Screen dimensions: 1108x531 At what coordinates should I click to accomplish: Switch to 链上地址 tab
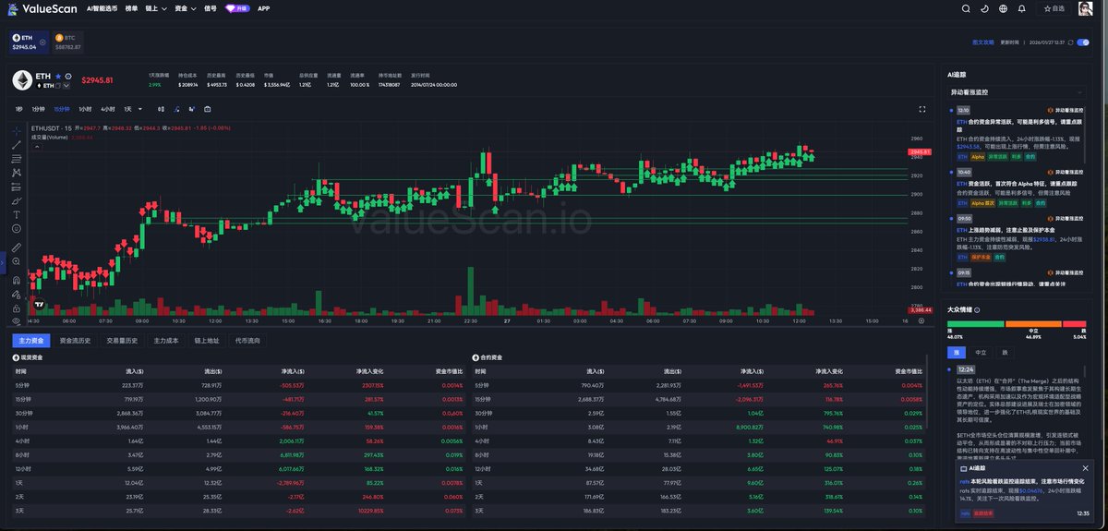pos(207,341)
